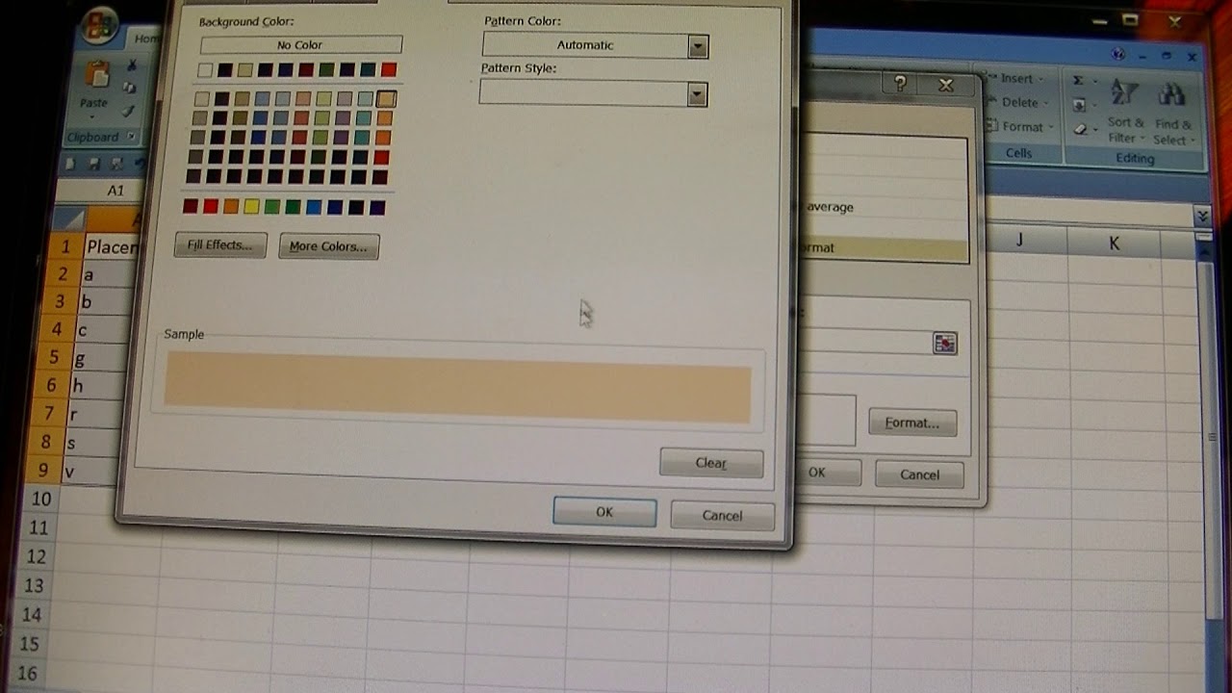Viewport: 1232px width, 693px height.
Task: Click the Paste clipboard icon
Action: (x=96, y=74)
